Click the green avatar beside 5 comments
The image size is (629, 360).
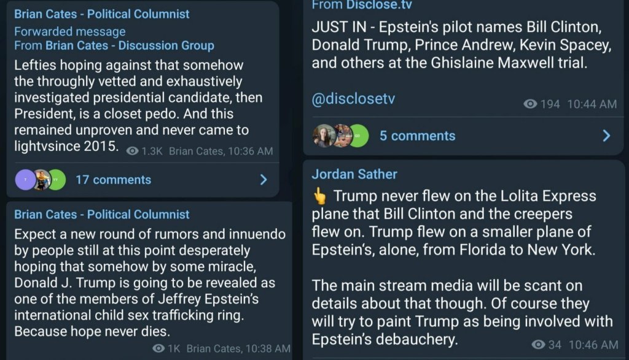[359, 136]
